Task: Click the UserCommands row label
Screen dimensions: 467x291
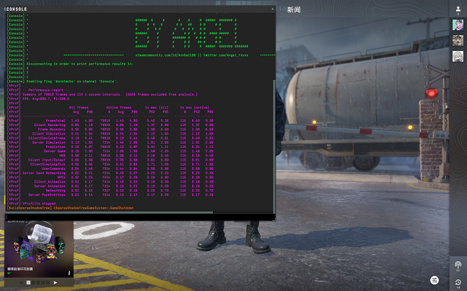Action: [x=54, y=169]
